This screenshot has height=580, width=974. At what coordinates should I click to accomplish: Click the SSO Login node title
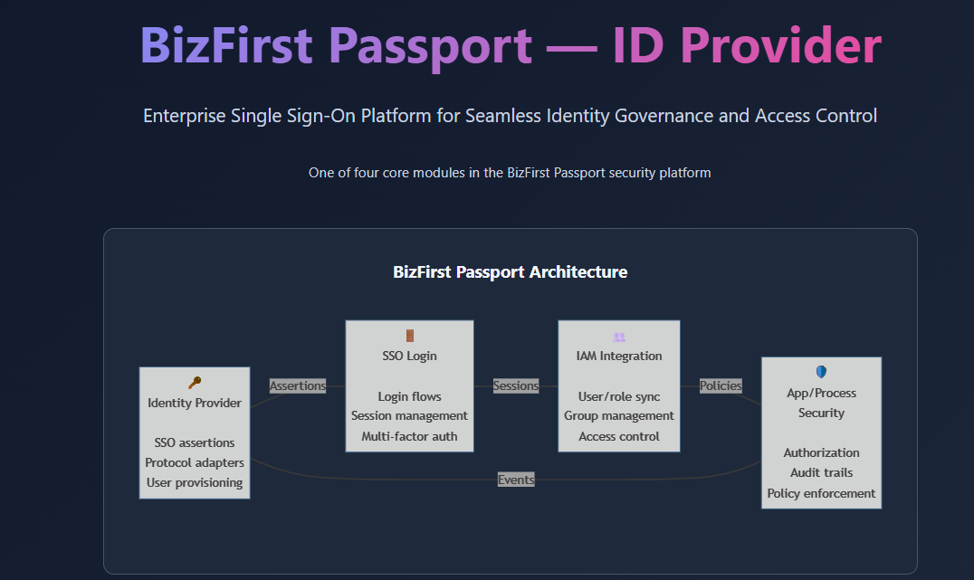[x=409, y=356]
